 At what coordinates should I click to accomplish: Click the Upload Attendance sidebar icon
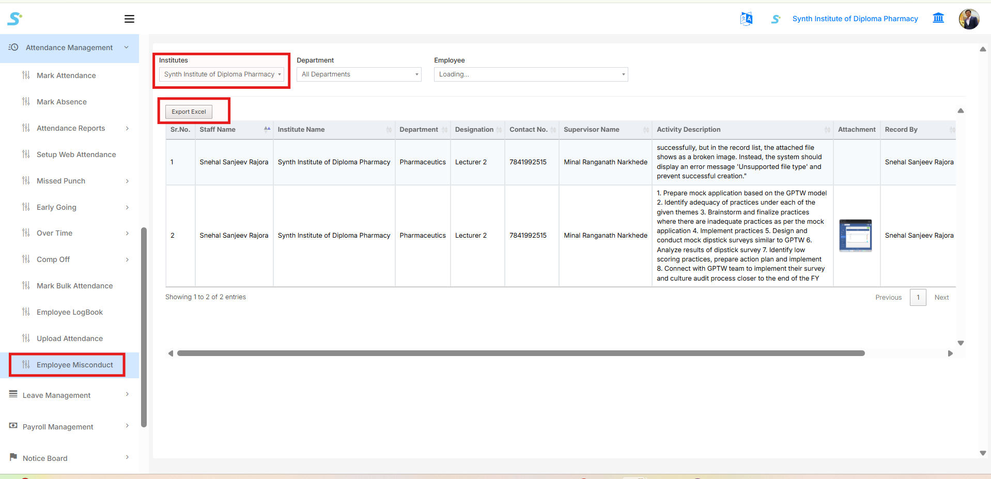(26, 338)
